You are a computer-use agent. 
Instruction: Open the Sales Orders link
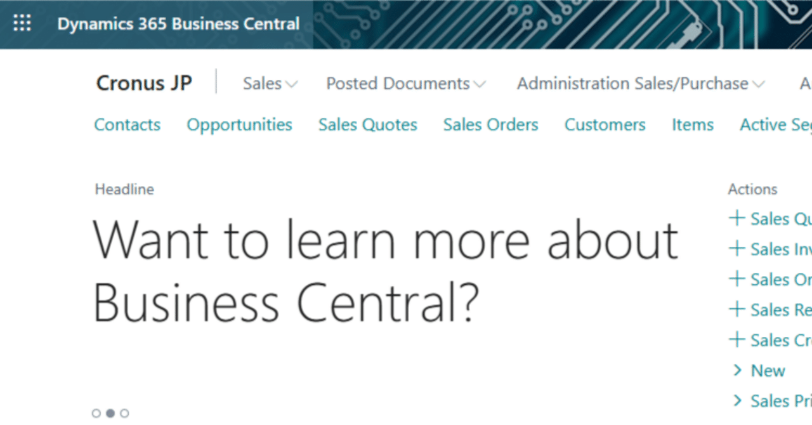(490, 124)
